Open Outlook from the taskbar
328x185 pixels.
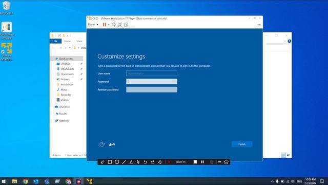tap(36, 181)
